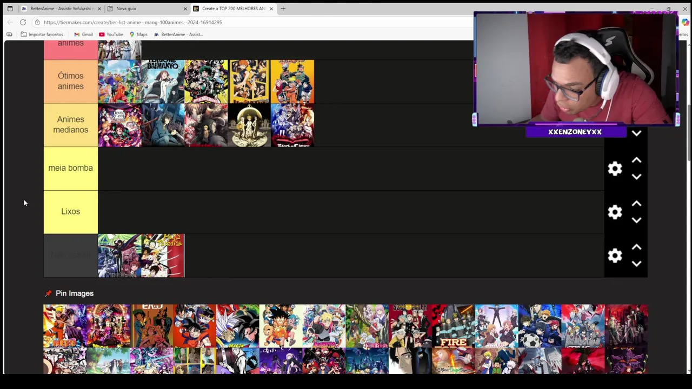
Task: Open settings gear for the meia bomba row
Action: [x=615, y=169]
